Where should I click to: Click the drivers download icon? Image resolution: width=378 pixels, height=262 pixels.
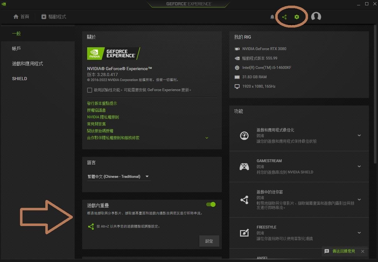pos(44,17)
